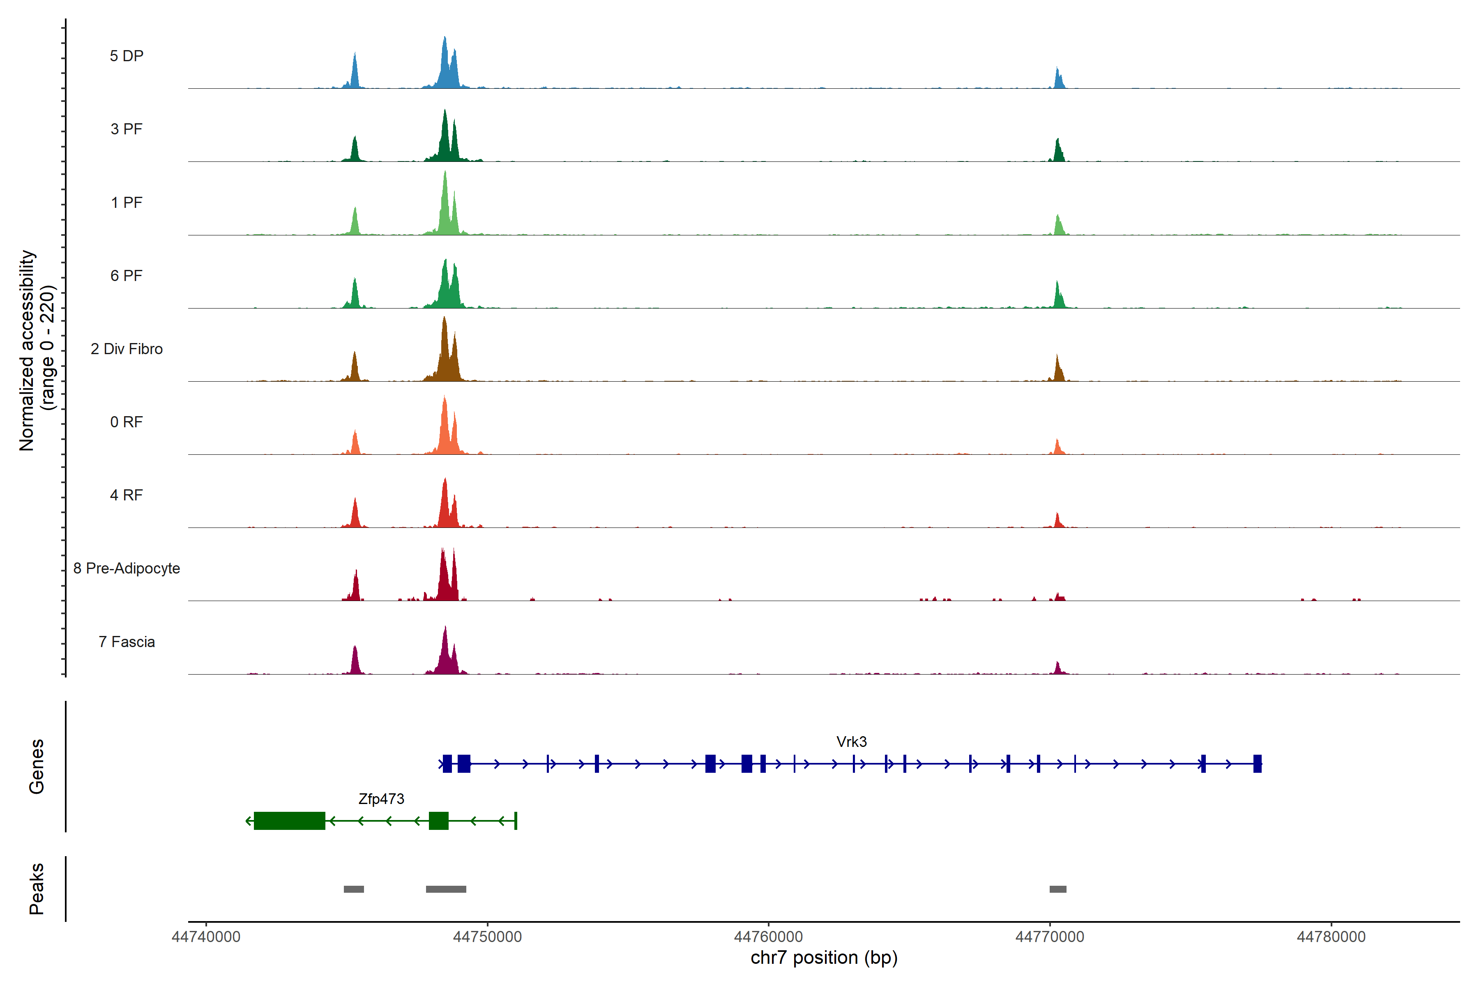The height and width of the screenshot is (986, 1479).
Task: Click the 44770000 axis tick label
Action: pyautogui.click(x=1050, y=937)
